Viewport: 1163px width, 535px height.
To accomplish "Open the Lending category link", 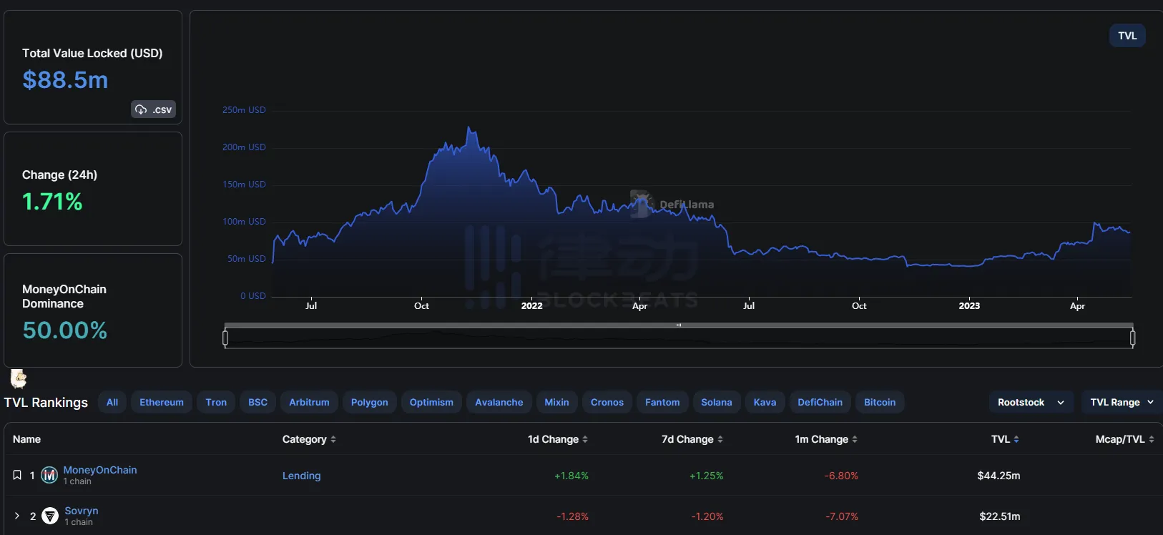I will tap(301, 476).
